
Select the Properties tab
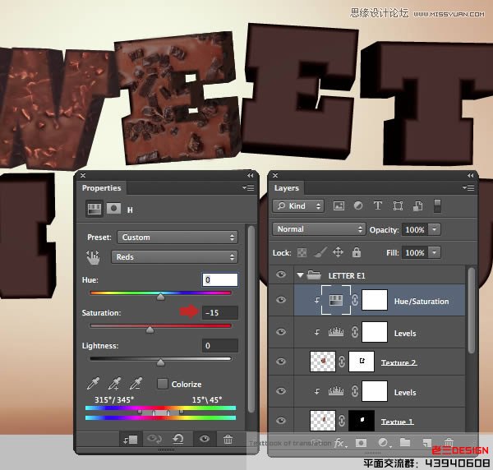(101, 188)
